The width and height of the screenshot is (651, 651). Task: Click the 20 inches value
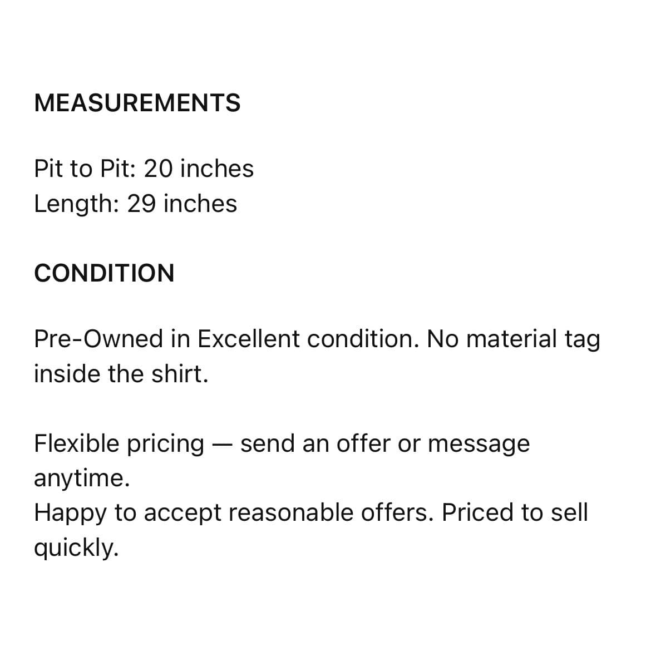pyautogui.click(x=199, y=169)
